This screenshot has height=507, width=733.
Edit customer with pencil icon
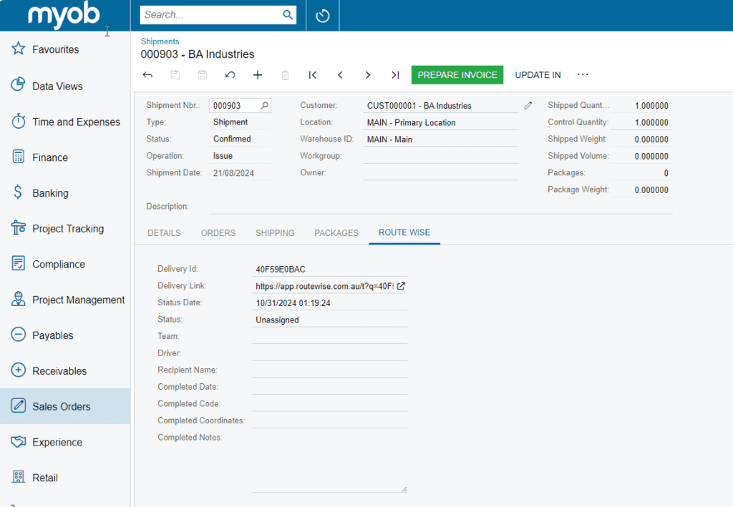pos(528,106)
